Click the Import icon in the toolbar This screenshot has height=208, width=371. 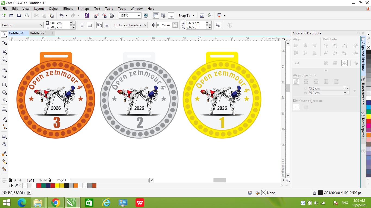coord(96,16)
